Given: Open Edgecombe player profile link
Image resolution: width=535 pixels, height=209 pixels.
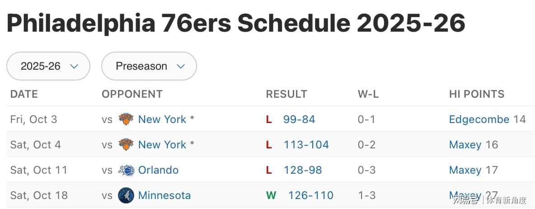Looking at the screenshot, I should [x=479, y=119].
